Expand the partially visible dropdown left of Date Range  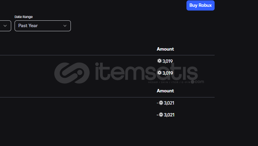(5, 26)
